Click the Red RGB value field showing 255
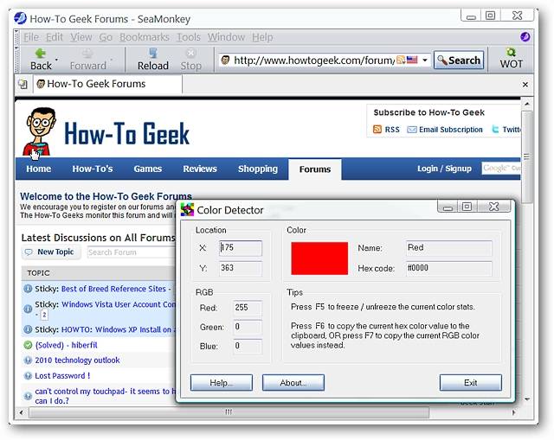 point(248,308)
